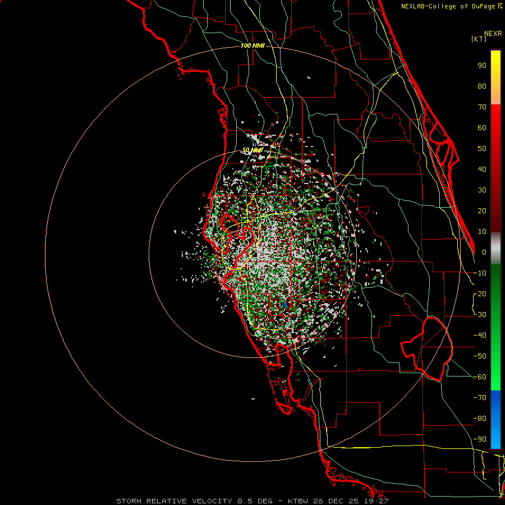
Task: Click the -60 value on the scale
Action: (x=480, y=377)
